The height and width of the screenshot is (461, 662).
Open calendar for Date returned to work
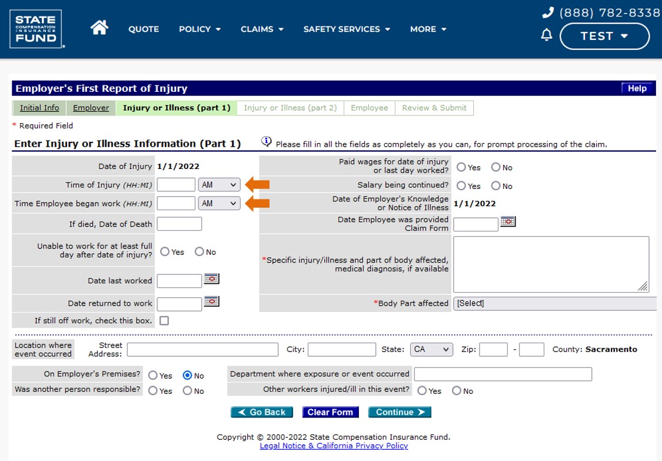pyautogui.click(x=211, y=301)
